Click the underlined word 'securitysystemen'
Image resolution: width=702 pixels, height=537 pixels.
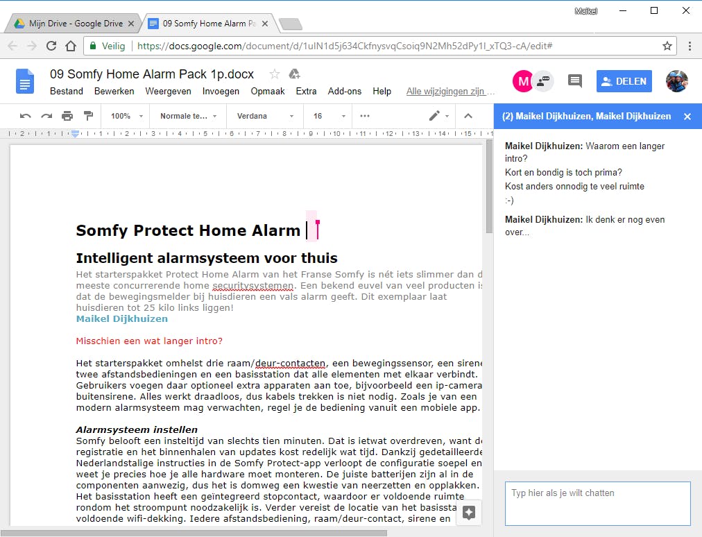tap(252, 286)
